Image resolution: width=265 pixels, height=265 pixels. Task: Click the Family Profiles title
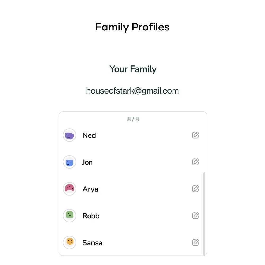point(132,27)
